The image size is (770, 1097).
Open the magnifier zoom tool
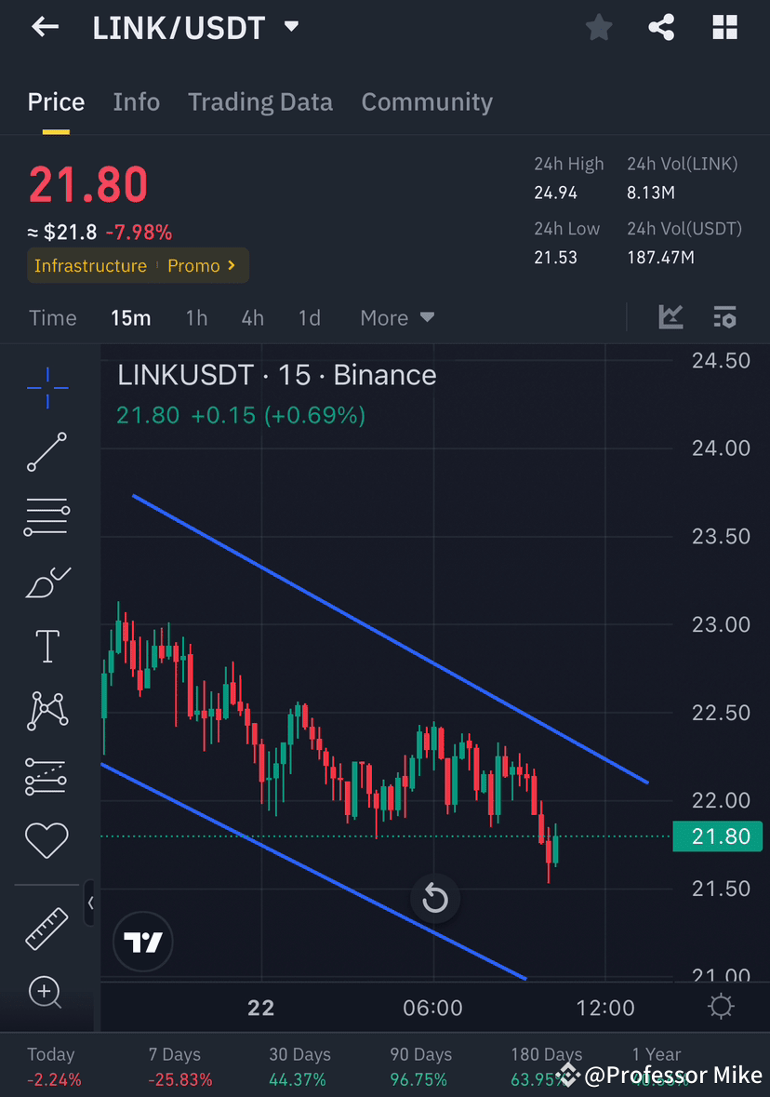pos(46,992)
